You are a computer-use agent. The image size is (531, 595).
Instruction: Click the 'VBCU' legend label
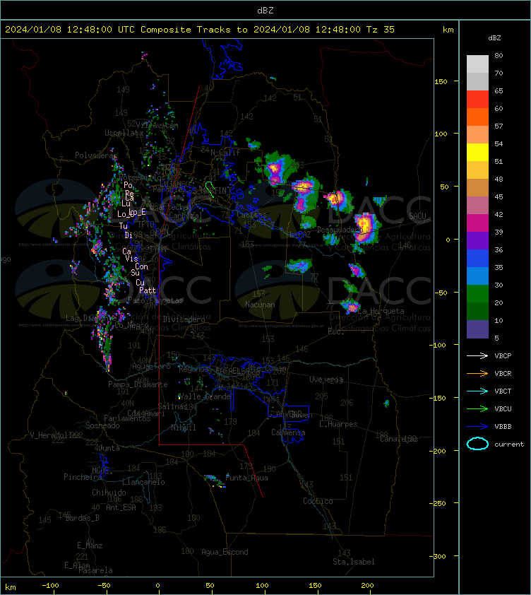(503, 408)
